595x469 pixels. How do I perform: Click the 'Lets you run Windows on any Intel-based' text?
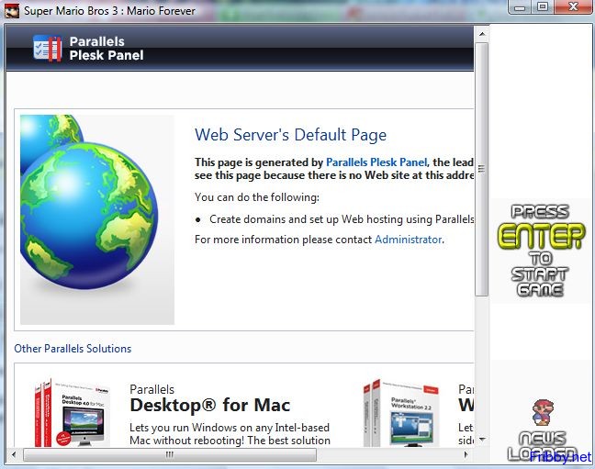(230, 428)
